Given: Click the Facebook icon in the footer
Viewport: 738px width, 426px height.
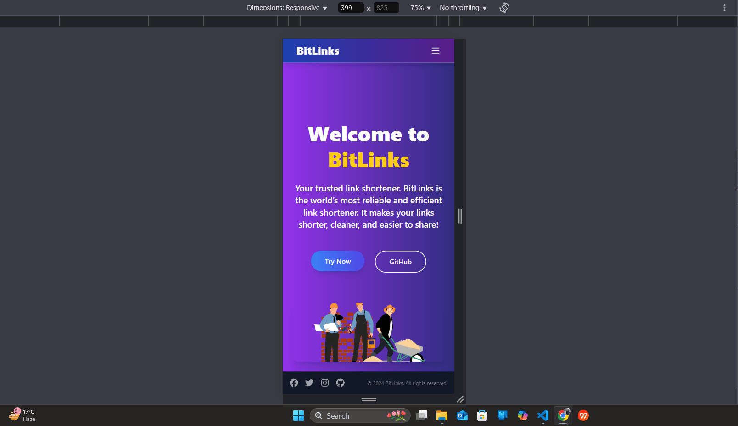Looking at the screenshot, I should (x=294, y=382).
